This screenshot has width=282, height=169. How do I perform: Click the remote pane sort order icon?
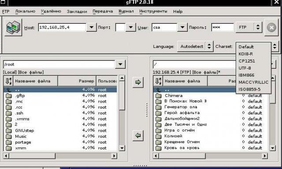[158, 81]
